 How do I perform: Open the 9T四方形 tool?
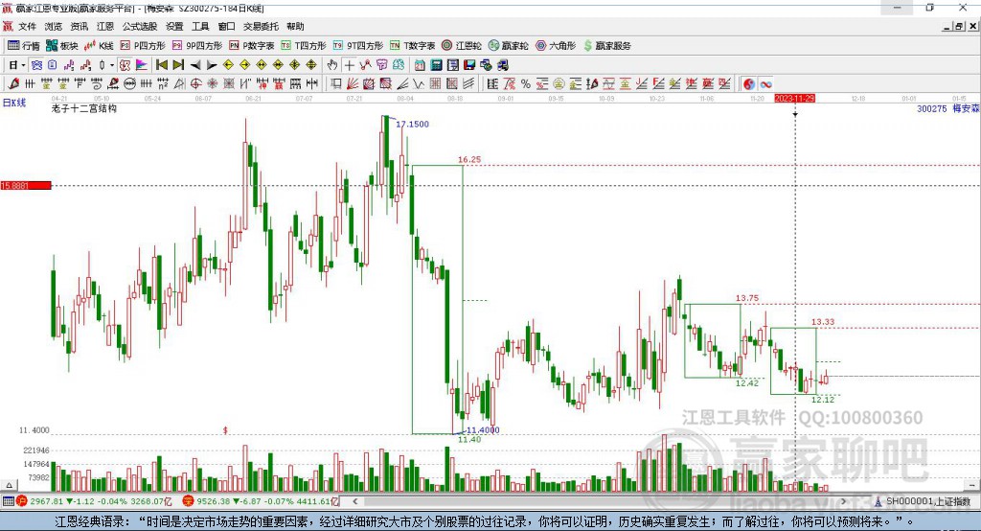358,46
